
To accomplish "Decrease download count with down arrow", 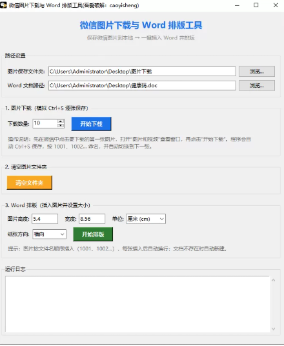I will coord(61,126).
